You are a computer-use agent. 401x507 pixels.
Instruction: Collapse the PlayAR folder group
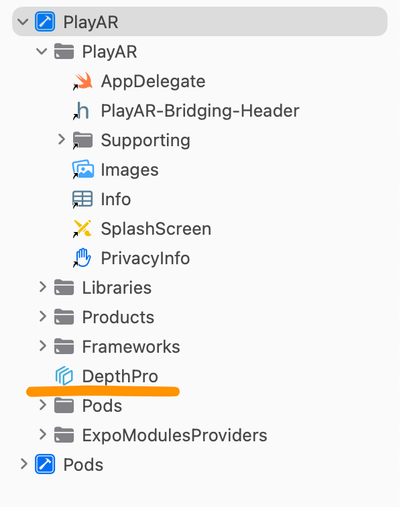(42, 52)
